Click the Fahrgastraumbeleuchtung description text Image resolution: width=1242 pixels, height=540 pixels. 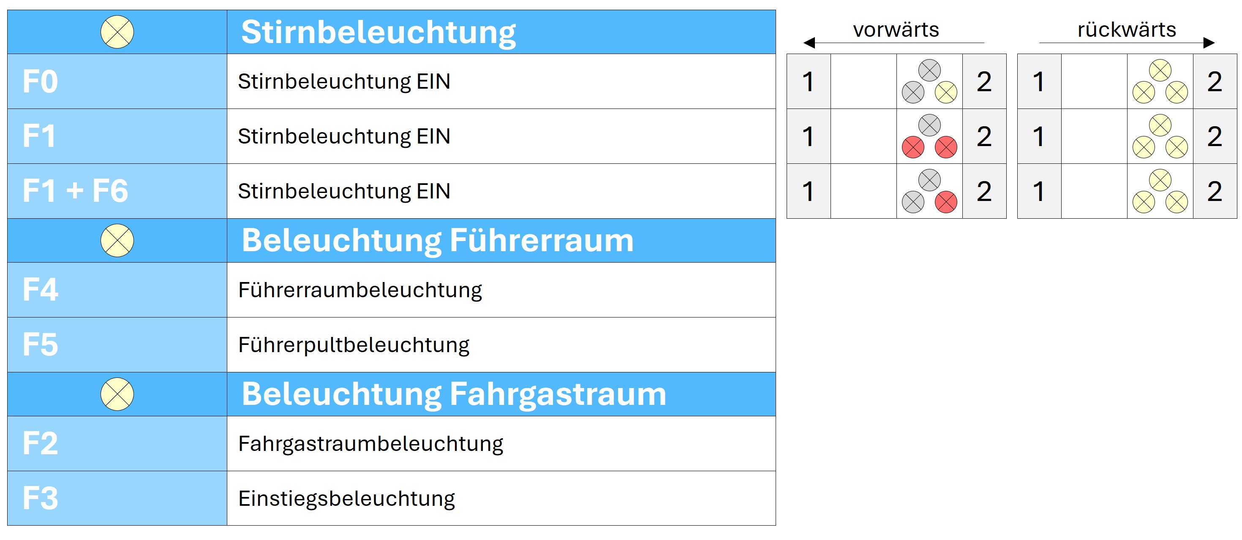370,444
